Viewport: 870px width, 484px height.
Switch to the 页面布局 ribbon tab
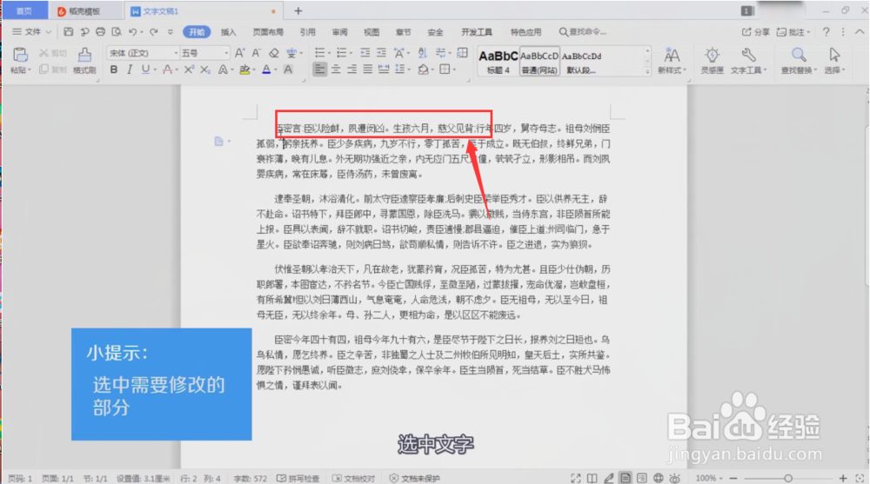268,32
